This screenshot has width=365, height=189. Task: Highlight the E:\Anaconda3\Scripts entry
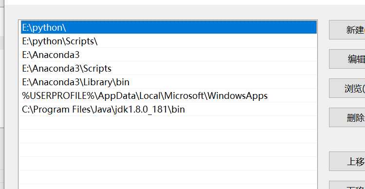point(169,68)
